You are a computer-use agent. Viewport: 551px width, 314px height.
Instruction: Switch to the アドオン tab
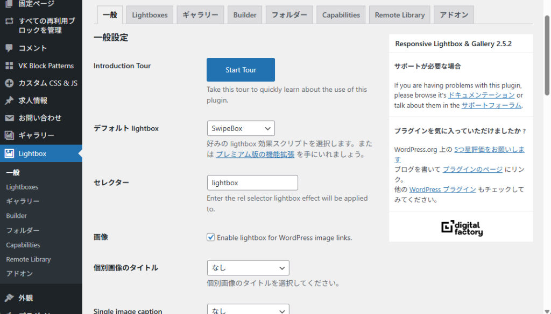click(454, 15)
